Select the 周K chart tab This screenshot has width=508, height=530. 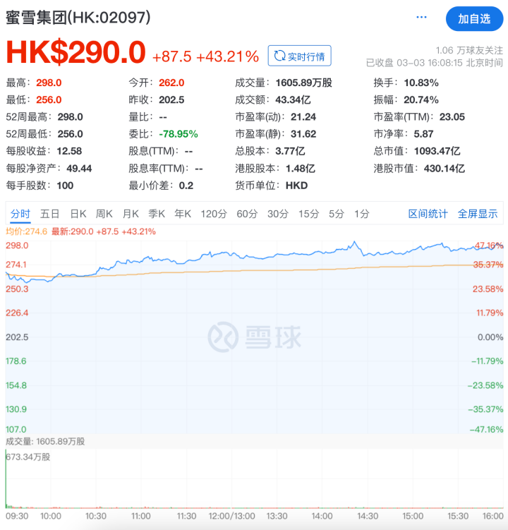click(x=104, y=213)
